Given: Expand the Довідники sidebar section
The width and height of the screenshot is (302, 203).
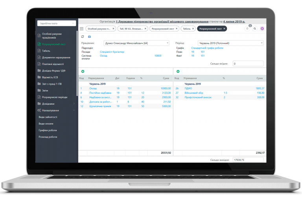Looking at the screenshot, I should coord(74,103).
